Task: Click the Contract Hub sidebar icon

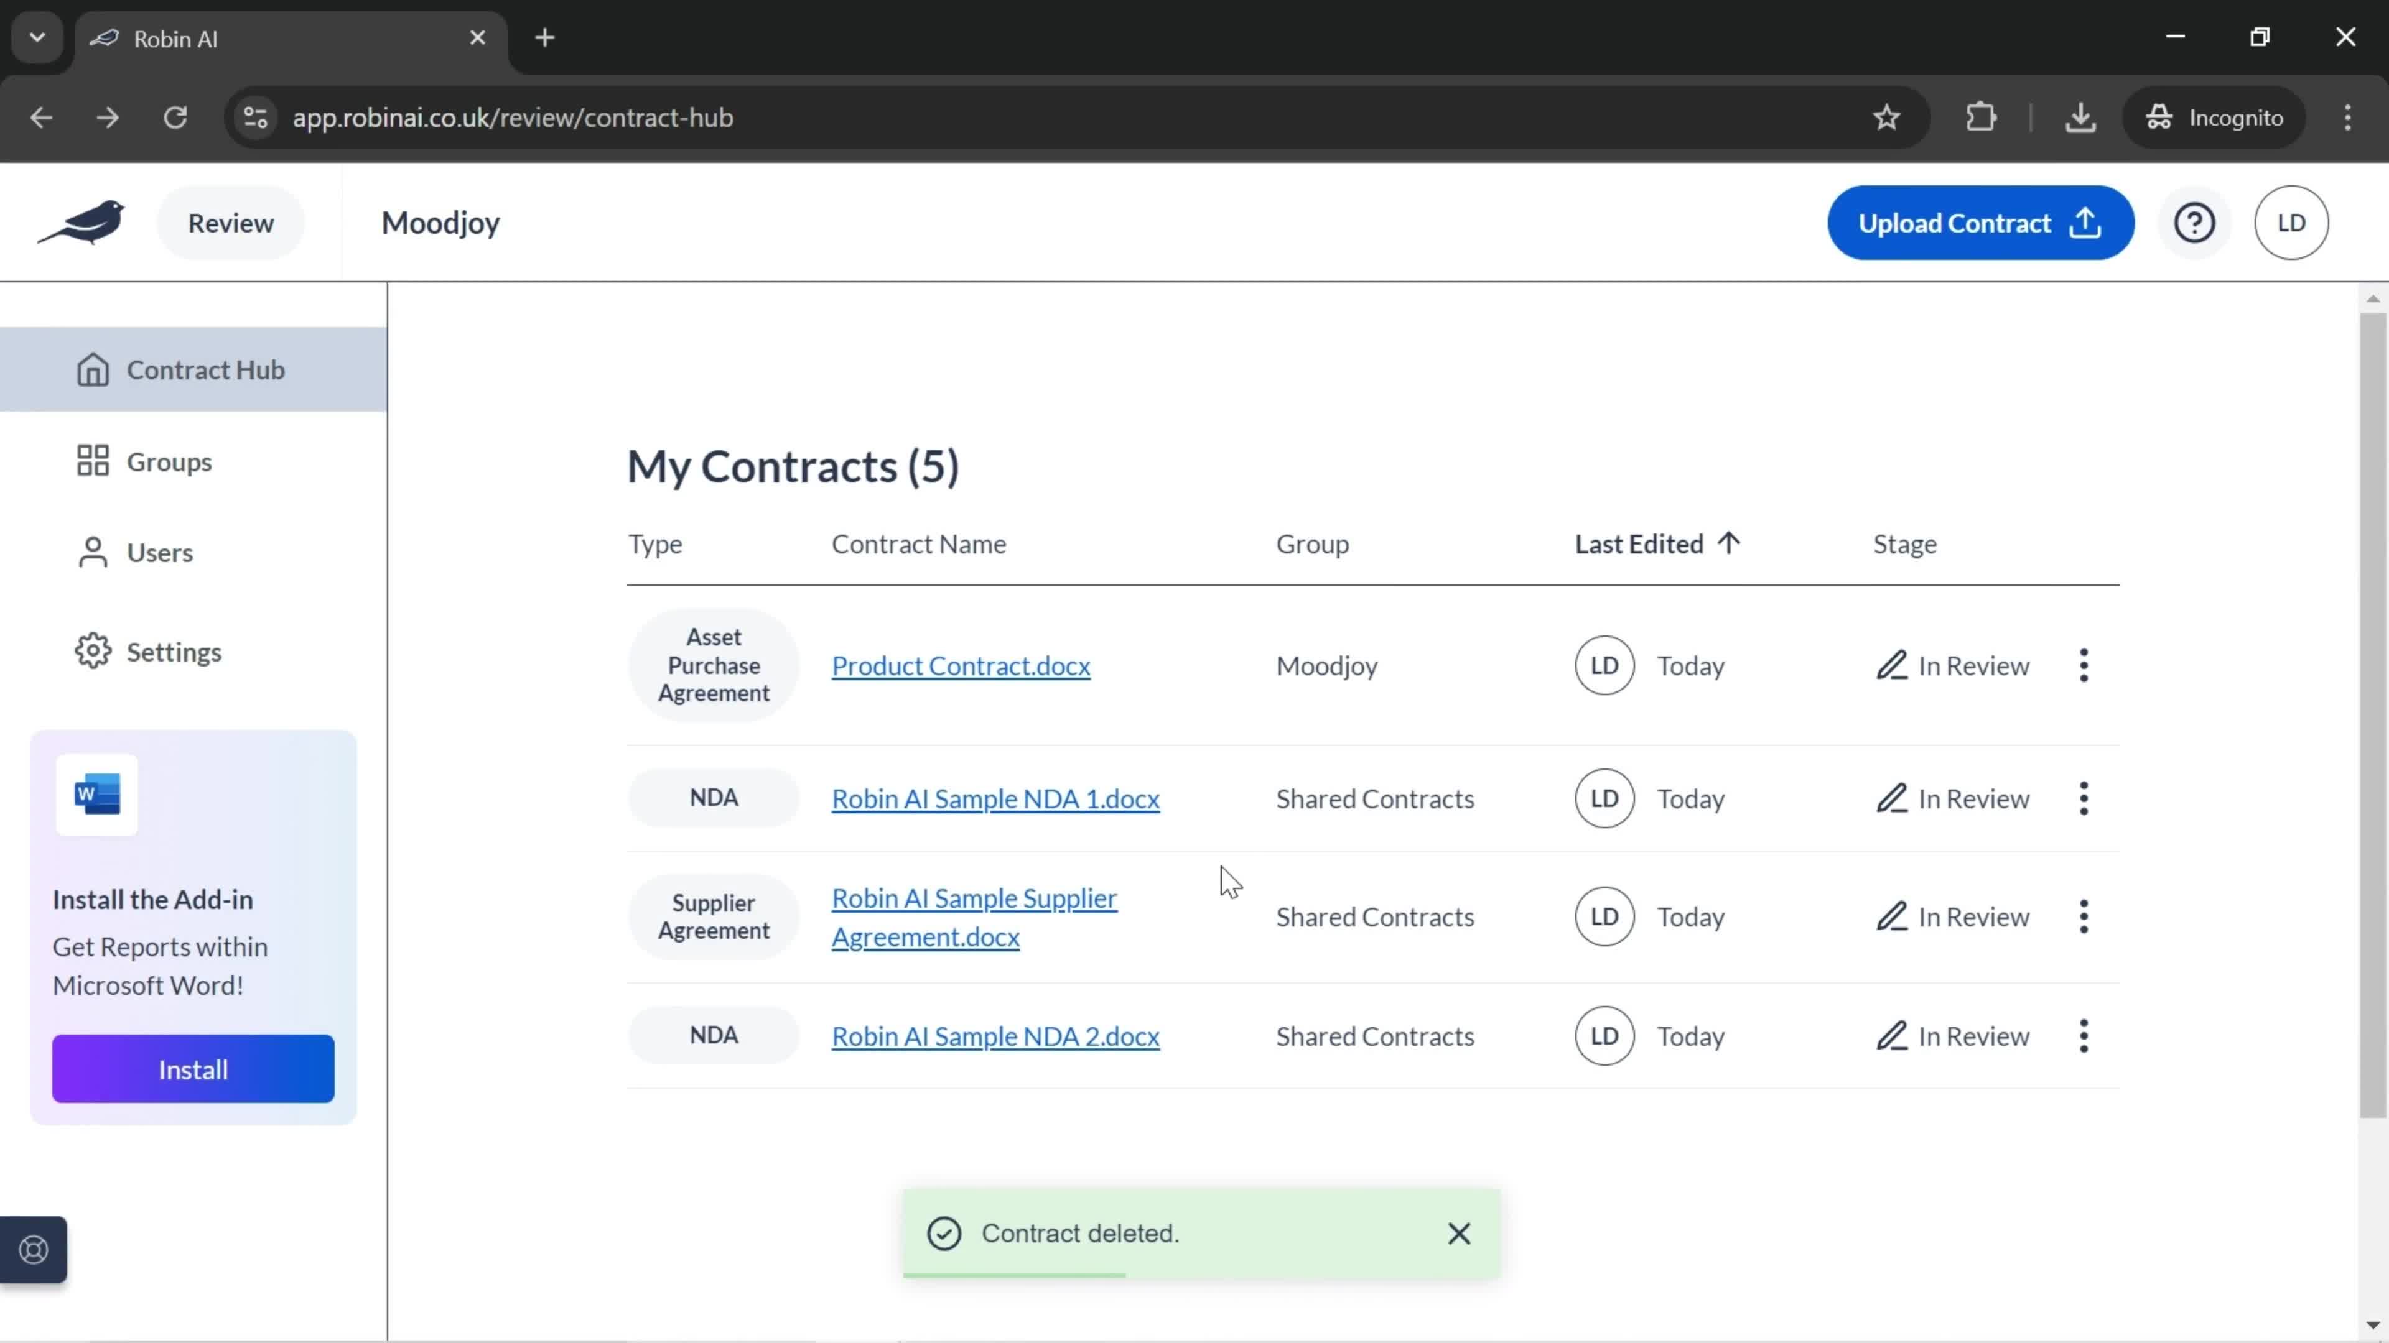Action: (93, 369)
